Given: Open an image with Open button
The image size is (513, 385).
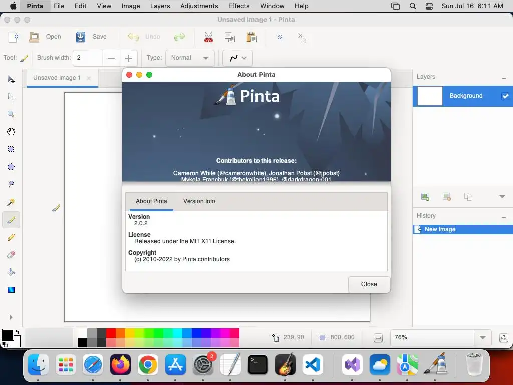Looking at the screenshot, I should pos(45,37).
